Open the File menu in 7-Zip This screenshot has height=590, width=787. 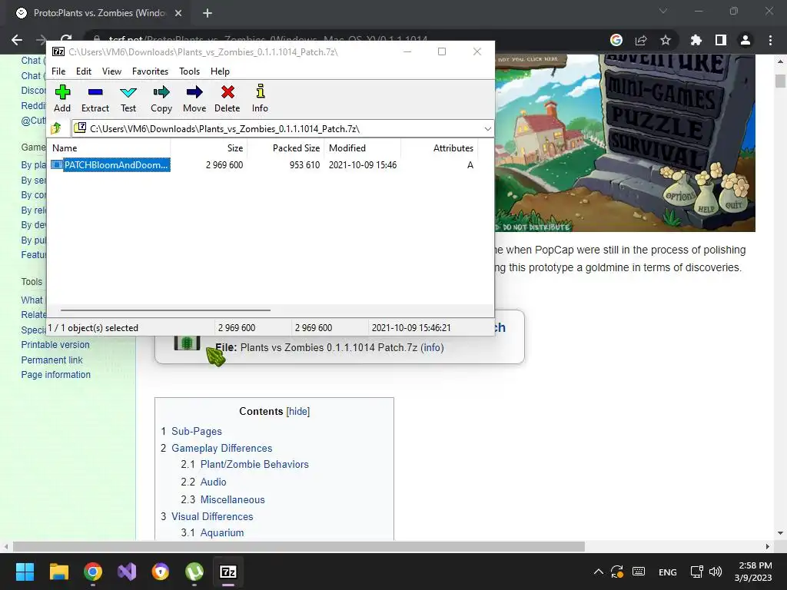coord(58,71)
